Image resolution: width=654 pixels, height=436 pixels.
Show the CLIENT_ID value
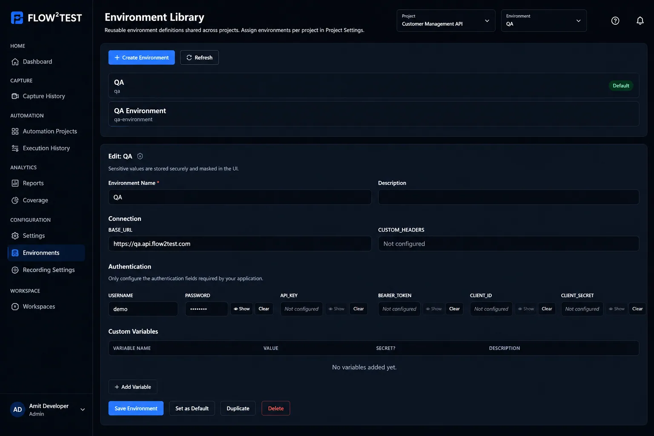click(x=526, y=309)
